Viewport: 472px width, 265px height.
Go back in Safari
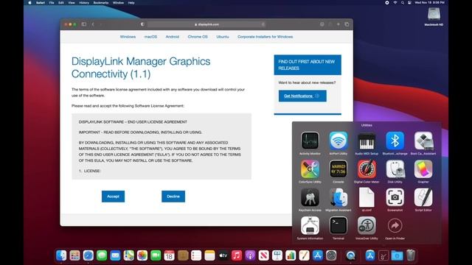click(93, 24)
